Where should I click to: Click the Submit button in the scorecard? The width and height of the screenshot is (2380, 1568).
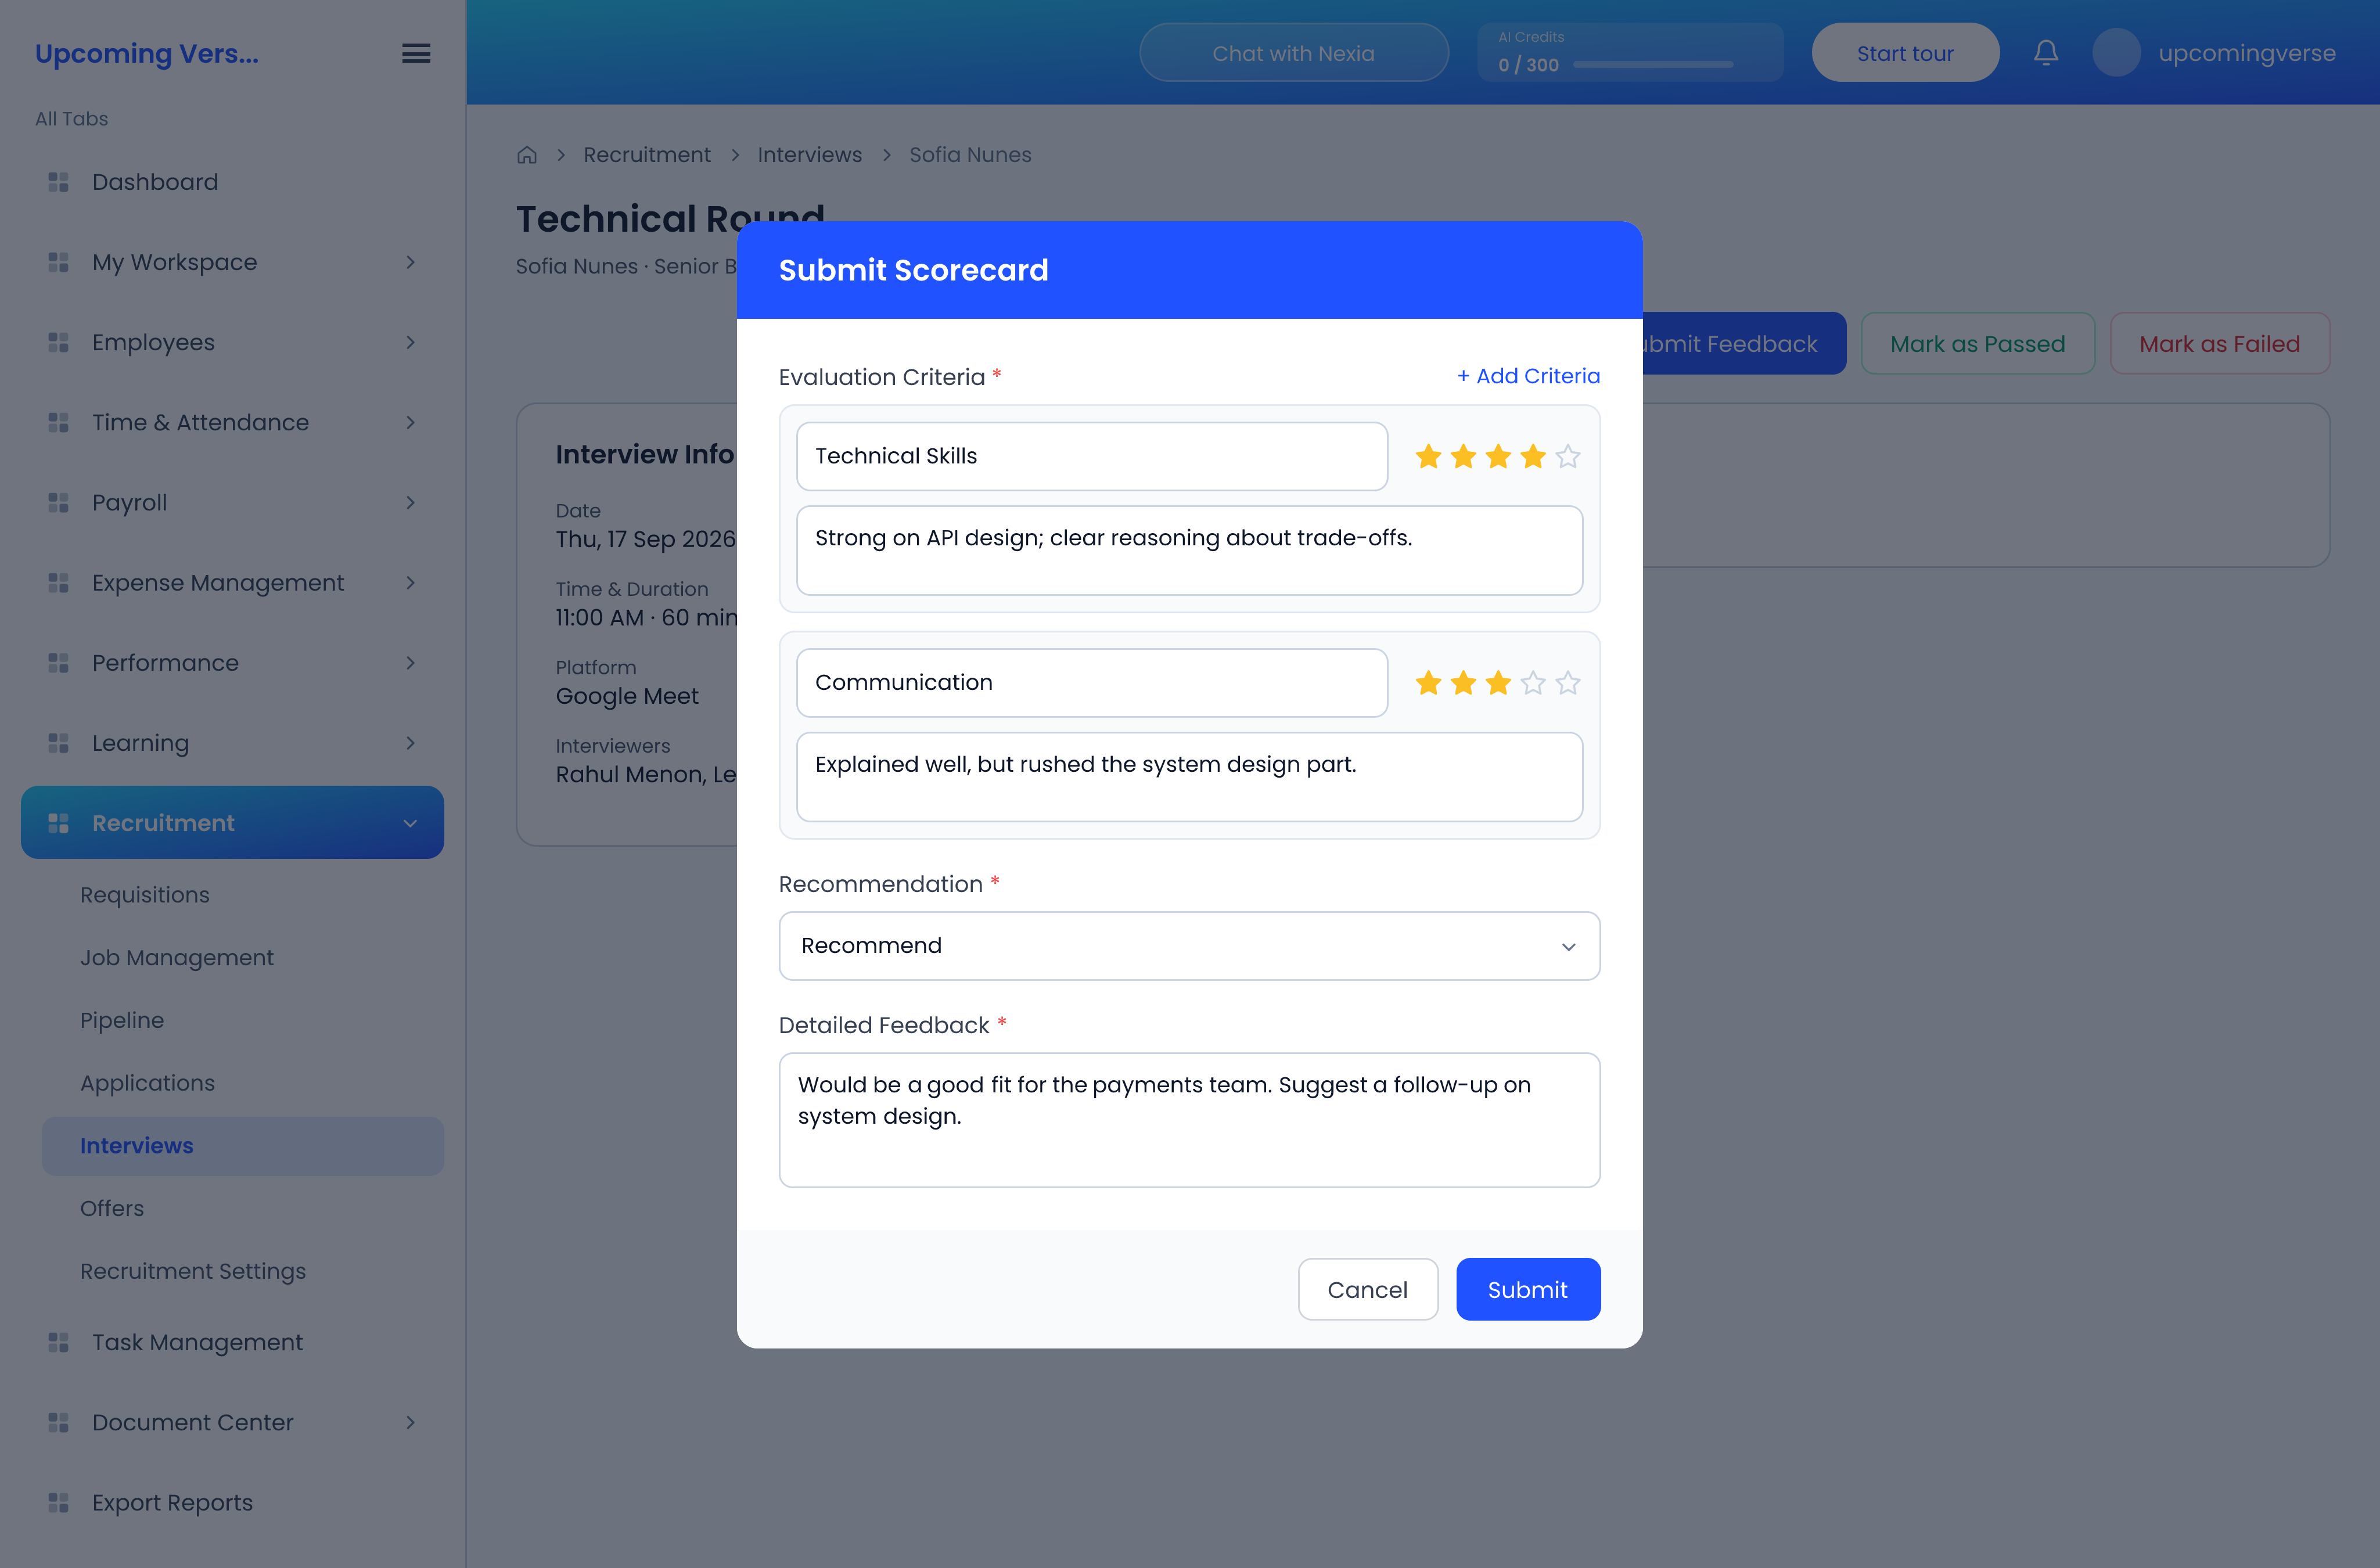pos(1527,1289)
